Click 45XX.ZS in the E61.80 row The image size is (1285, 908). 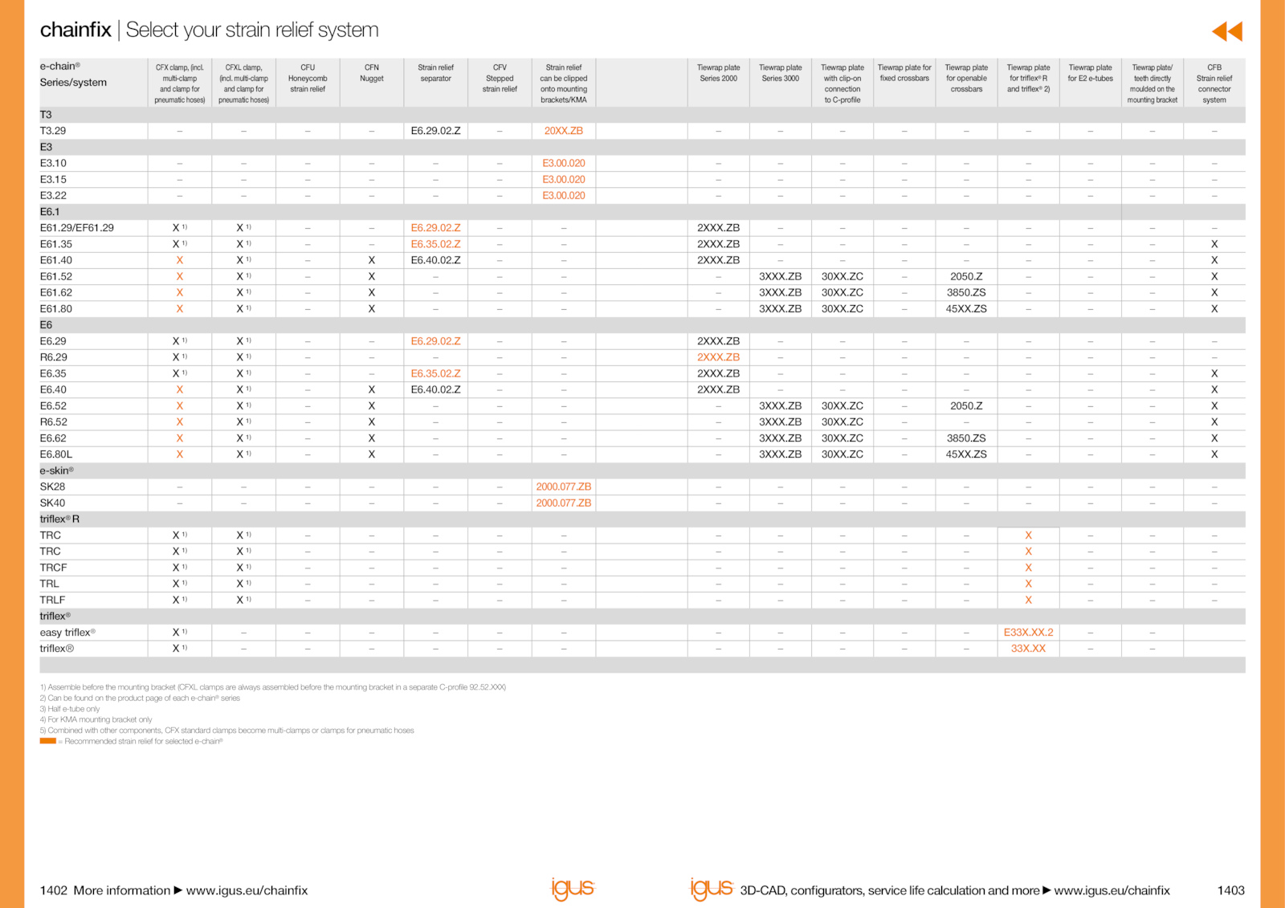tap(966, 309)
